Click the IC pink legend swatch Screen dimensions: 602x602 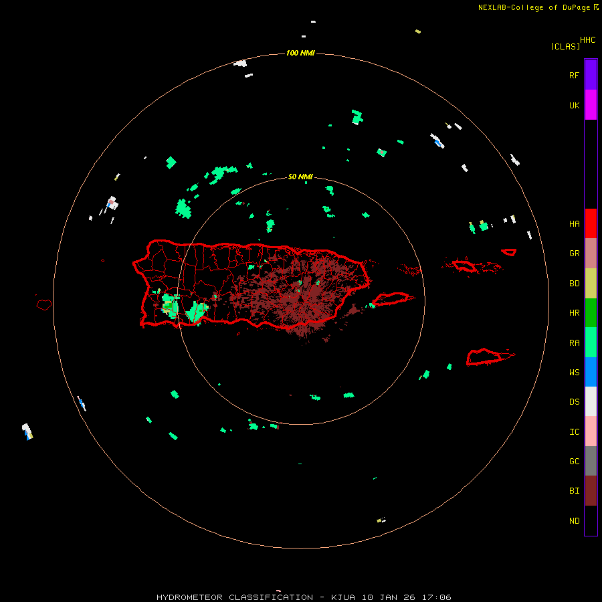[591, 431]
